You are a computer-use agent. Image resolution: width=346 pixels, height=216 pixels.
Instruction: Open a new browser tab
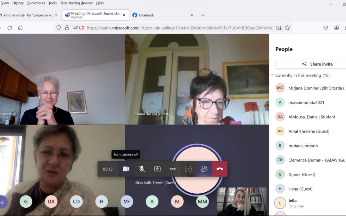pos(203,15)
